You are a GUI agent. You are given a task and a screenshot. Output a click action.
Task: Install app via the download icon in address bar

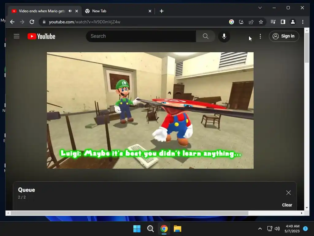coord(241,22)
